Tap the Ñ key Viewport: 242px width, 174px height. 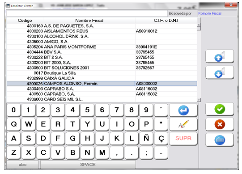146,138
